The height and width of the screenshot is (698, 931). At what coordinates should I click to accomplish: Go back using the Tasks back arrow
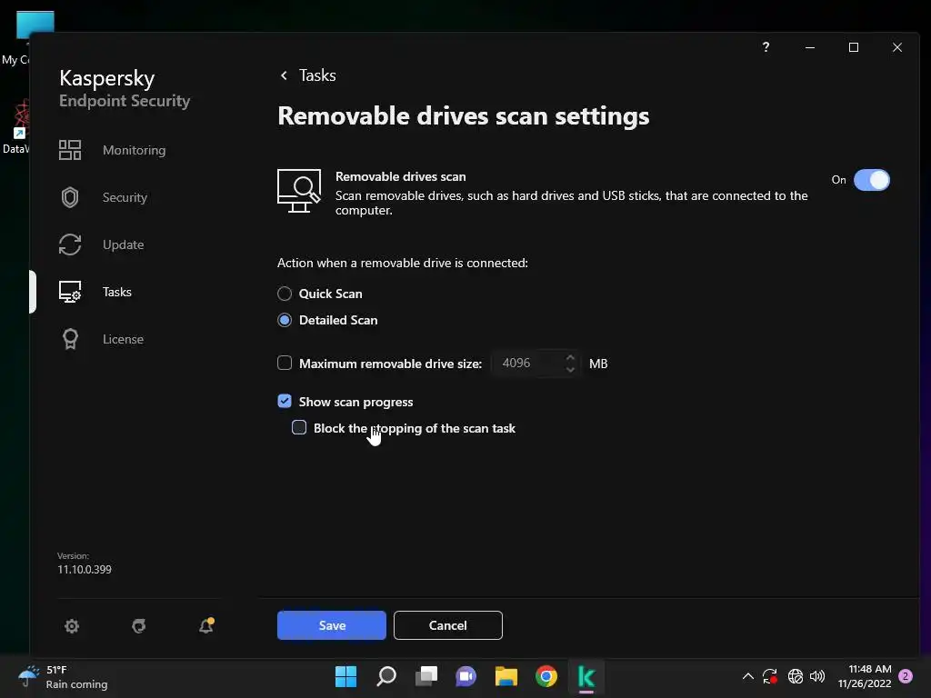coord(284,75)
